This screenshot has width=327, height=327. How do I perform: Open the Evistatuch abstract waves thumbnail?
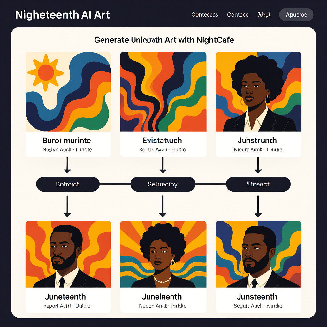(x=163, y=92)
